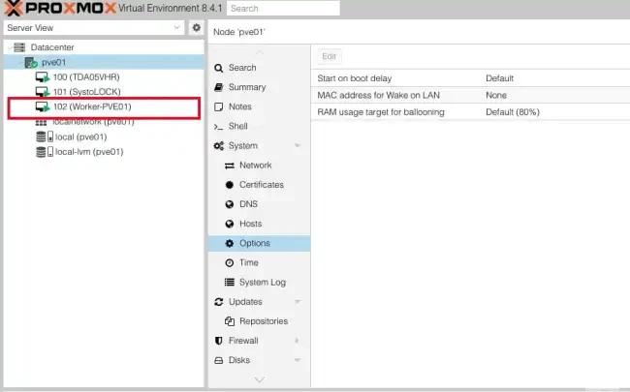Screen dimensions: 630x392
Task: Click the clock icon beside Time
Action: 230,263
